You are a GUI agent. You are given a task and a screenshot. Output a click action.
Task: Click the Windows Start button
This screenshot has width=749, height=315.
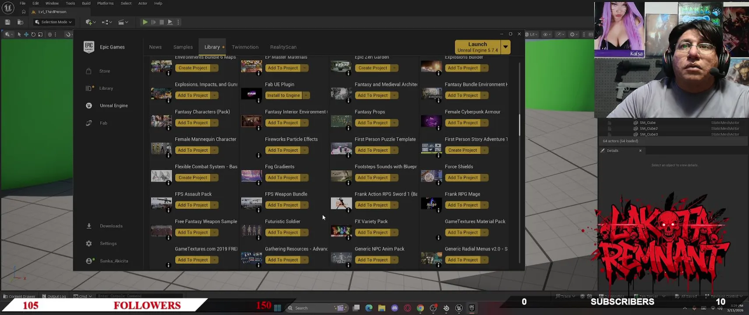tap(277, 308)
